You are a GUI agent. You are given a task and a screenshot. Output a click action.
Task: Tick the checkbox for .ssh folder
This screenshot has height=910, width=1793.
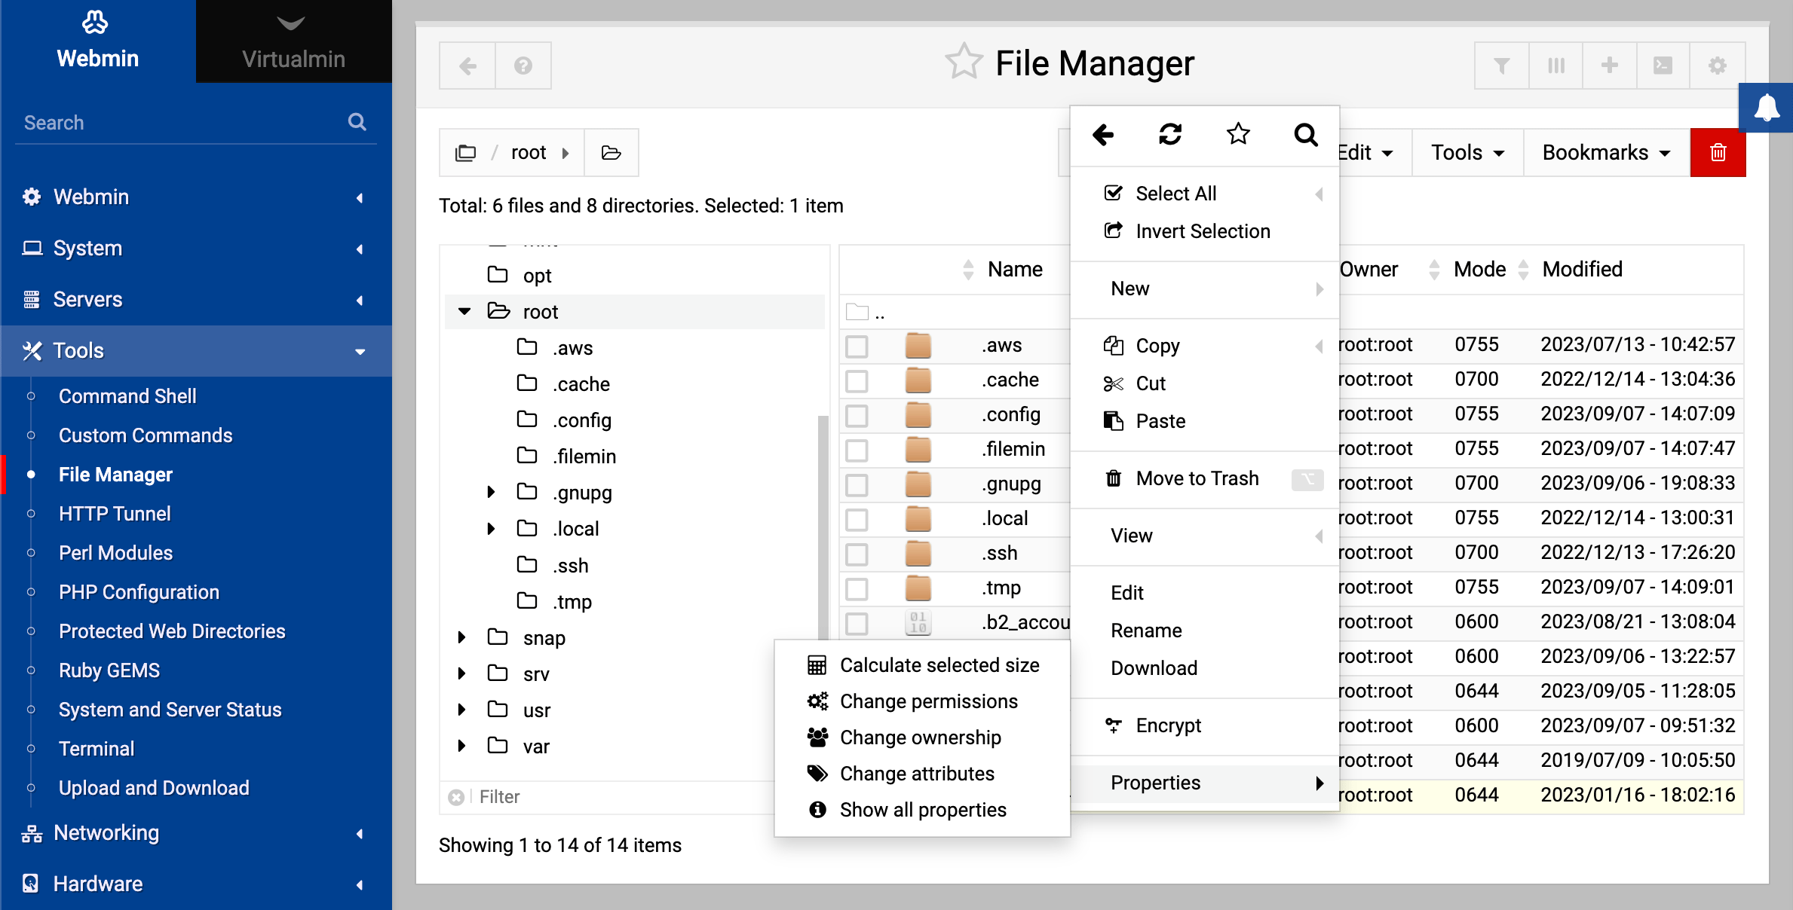coord(857,554)
